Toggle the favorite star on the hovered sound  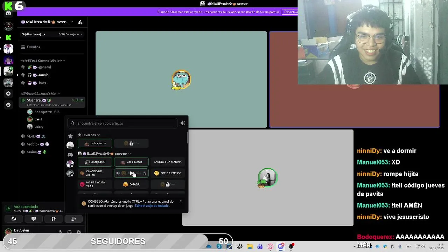145,173
